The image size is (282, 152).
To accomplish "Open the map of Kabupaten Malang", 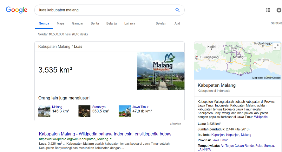I will coord(238,61).
